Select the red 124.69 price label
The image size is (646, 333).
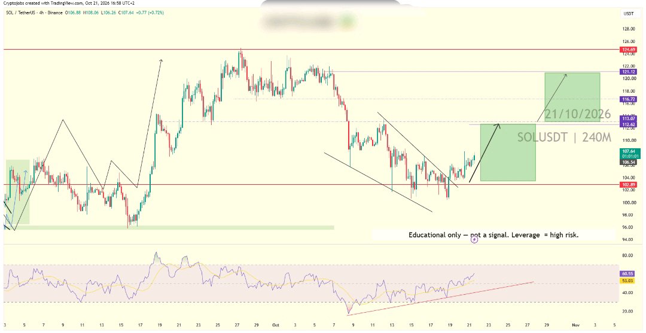[629, 50]
